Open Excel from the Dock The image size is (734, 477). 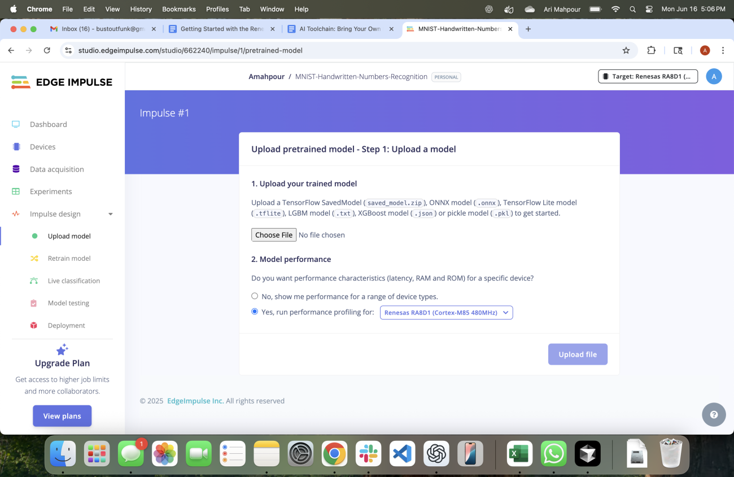tap(519, 453)
